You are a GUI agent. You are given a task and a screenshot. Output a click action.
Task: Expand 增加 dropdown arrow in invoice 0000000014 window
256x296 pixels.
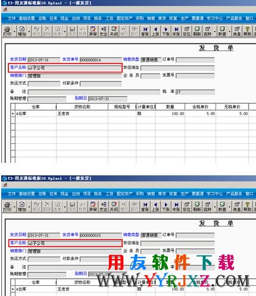(29, 32)
